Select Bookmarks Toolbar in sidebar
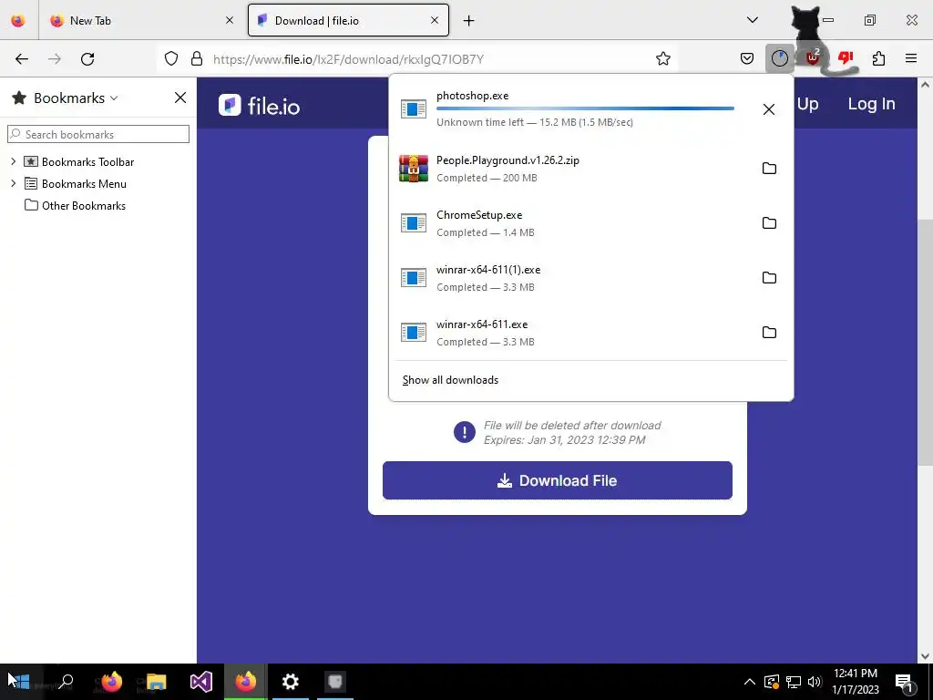Screen dimensions: 933x700 (x=79, y=162)
